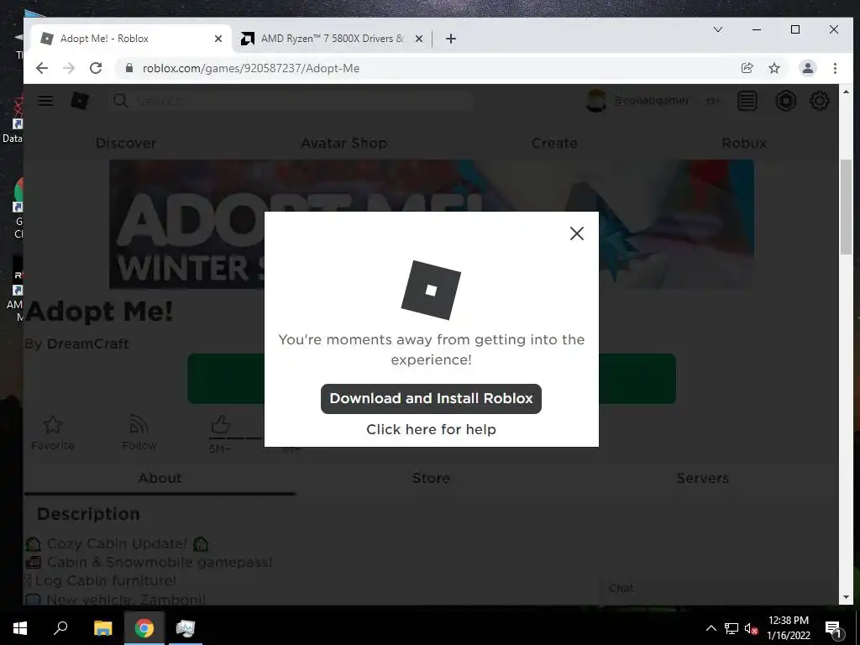Open Windows Start menu

20,628
